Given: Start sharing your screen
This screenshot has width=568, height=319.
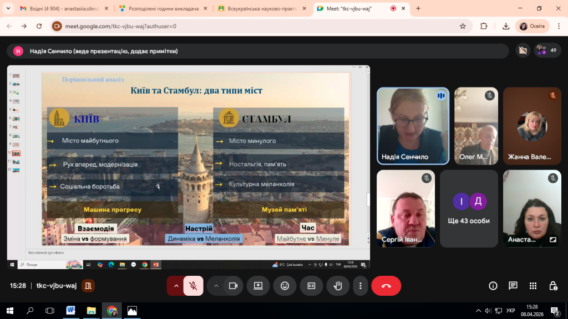Looking at the screenshot, I should pyautogui.click(x=258, y=286).
